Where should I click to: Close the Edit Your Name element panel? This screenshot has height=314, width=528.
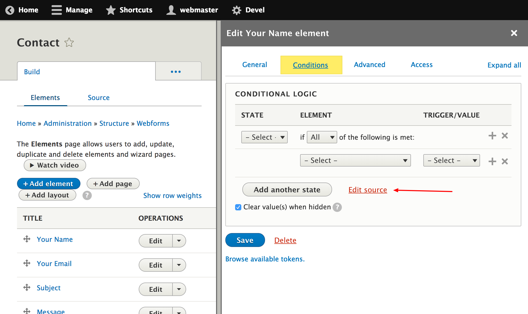tap(514, 33)
